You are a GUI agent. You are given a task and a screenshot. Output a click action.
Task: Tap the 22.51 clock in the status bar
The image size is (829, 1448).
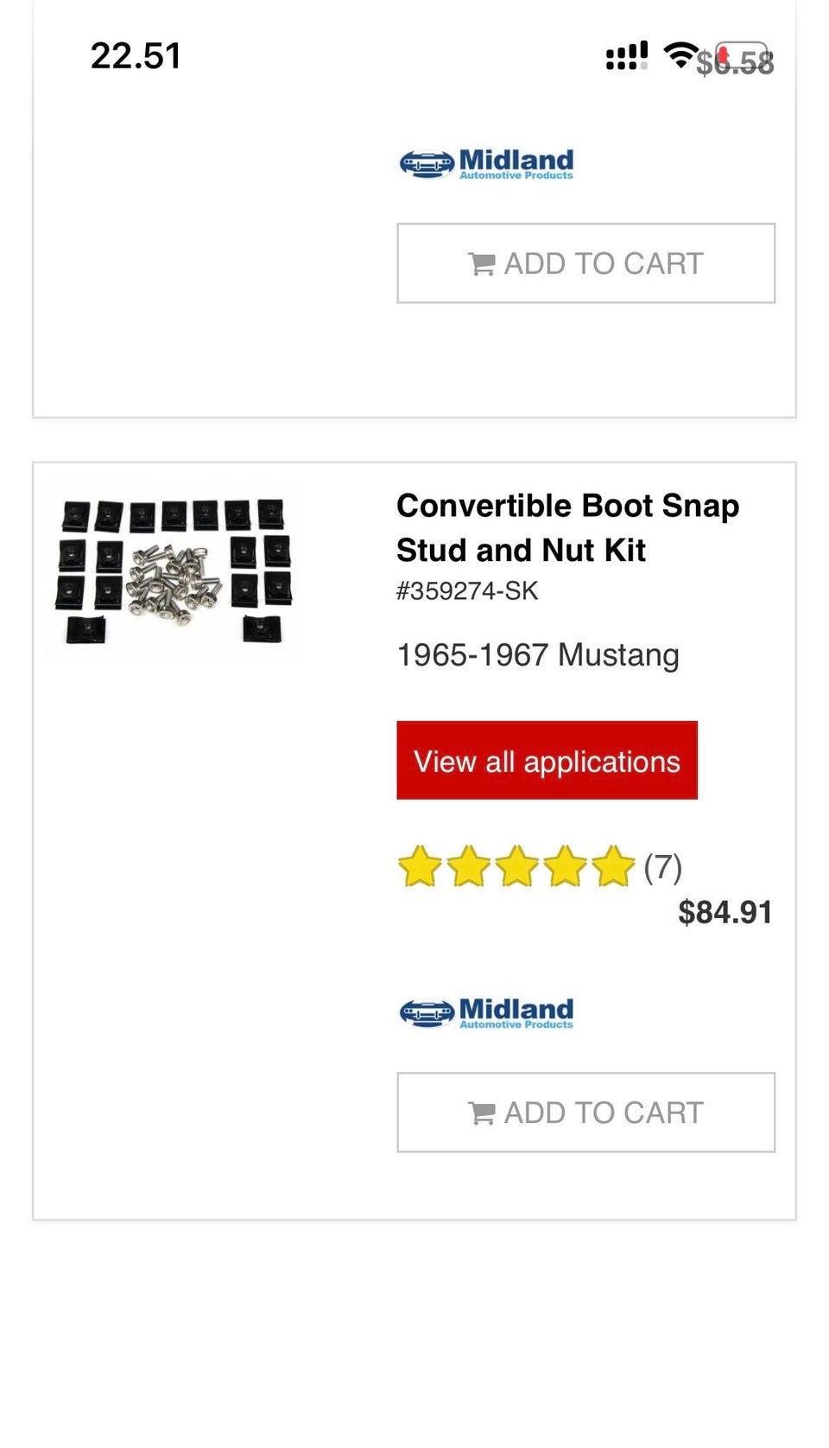click(136, 56)
